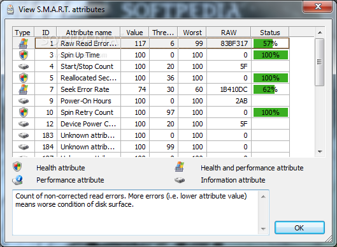Click the disk icon for Device Power Cycle row
This screenshot has height=247, width=337.
pos(24,124)
